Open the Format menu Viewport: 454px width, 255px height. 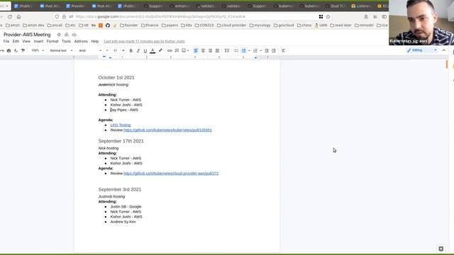52,41
